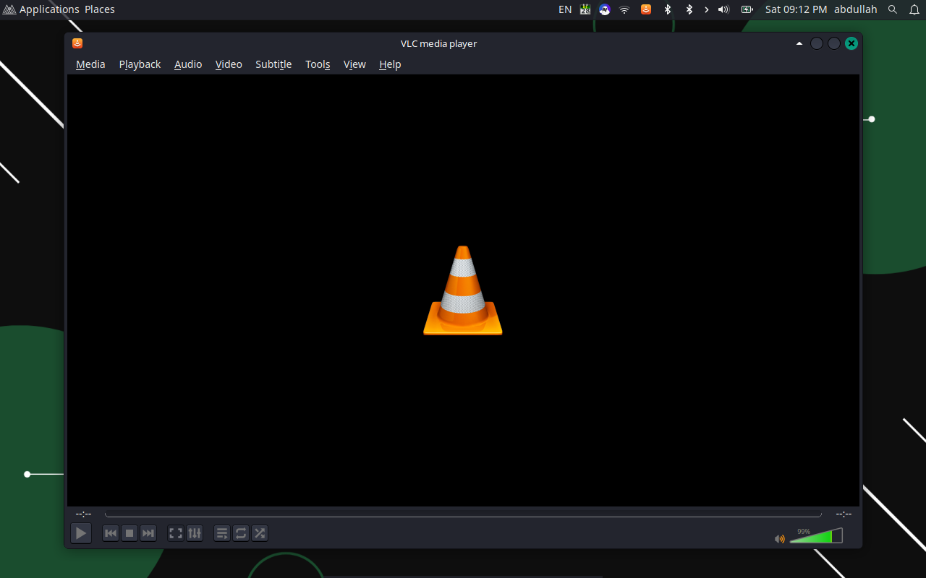Show extended settings equalizer icon
This screenshot has height=578, width=926.
[x=195, y=533]
